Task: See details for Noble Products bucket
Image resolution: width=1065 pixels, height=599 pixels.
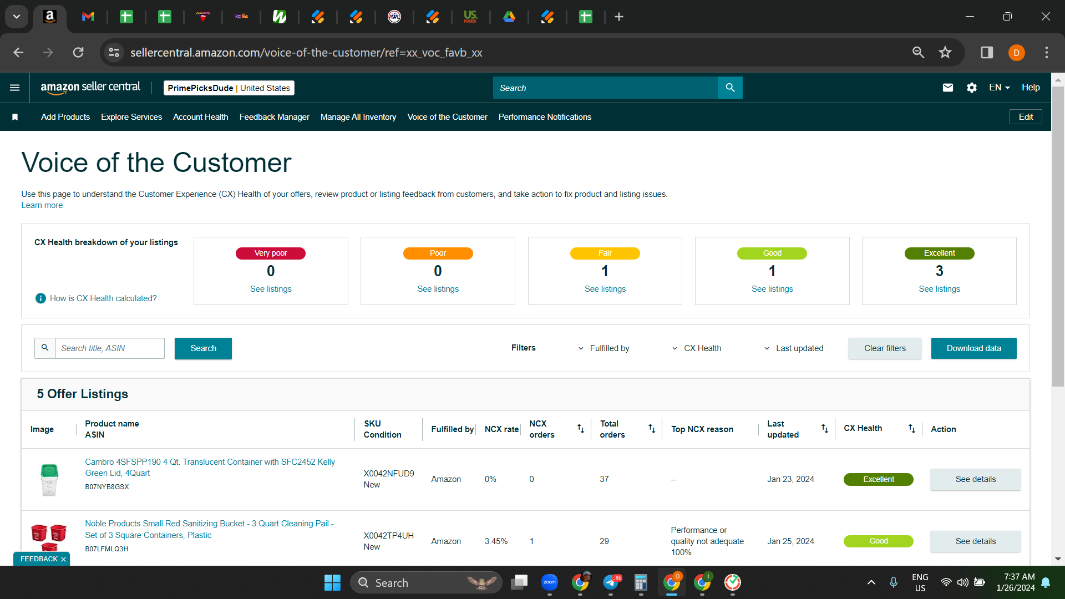Action: tap(976, 541)
